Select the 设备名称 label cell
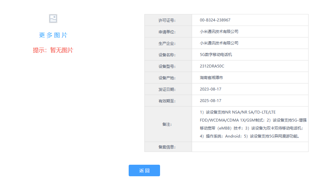This screenshot has width=314, height=182. (x=168, y=55)
